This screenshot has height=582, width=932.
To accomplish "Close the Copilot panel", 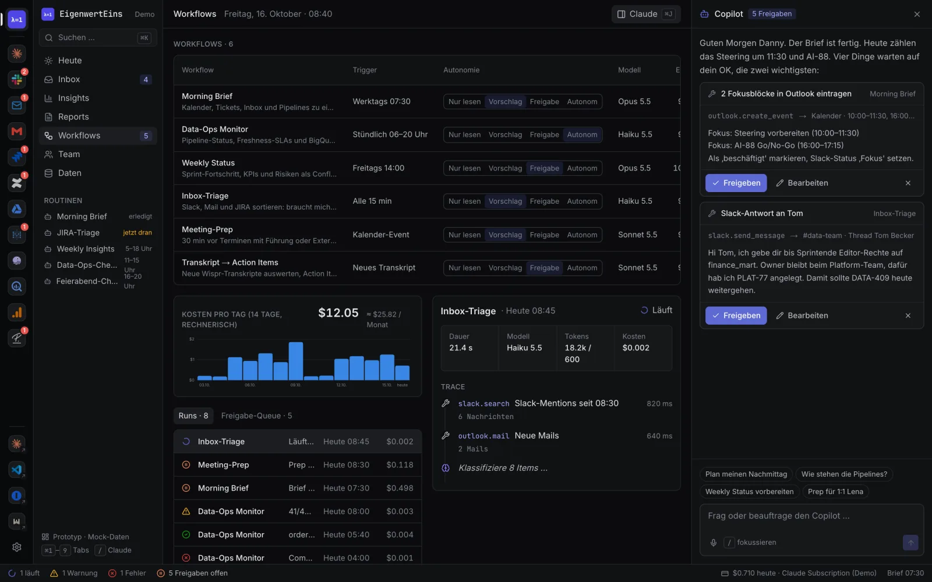I will (917, 14).
